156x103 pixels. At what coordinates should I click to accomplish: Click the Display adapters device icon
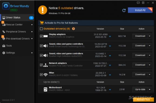click(x=46, y=36)
